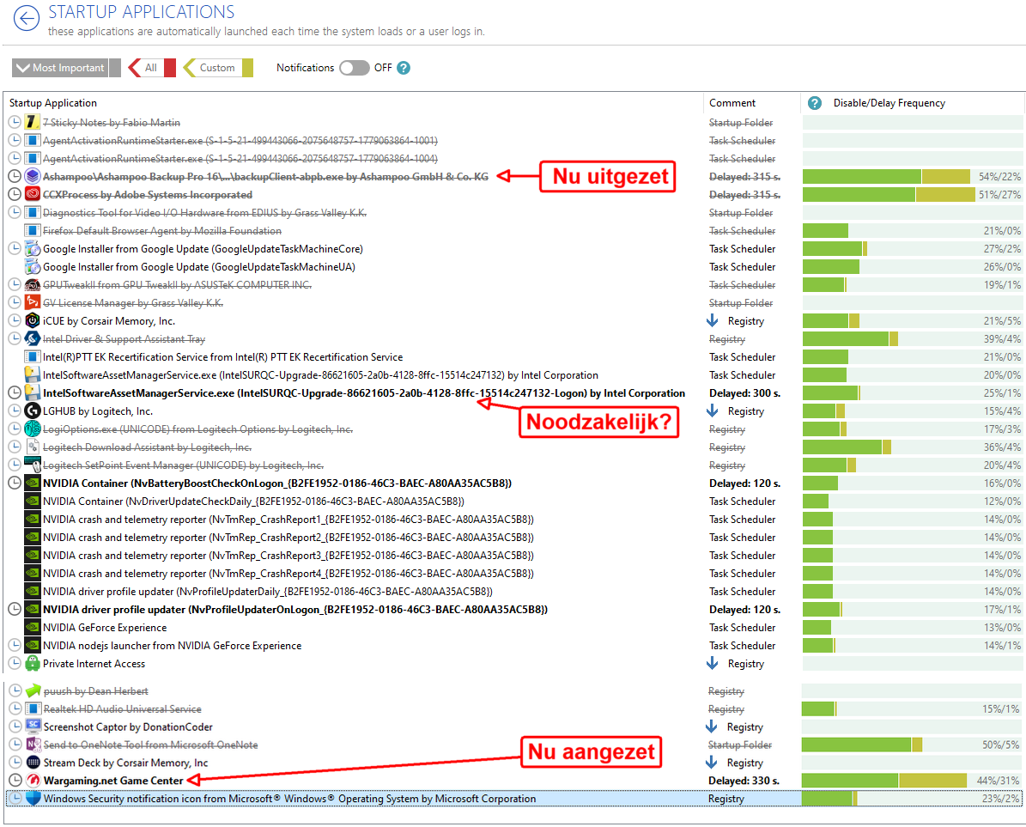Image resolution: width=1026 pixels, height=827 pixels.
Task: Toggle delay clock for Ashampoo Backup Pro
Action: click(x=15, y=177)
